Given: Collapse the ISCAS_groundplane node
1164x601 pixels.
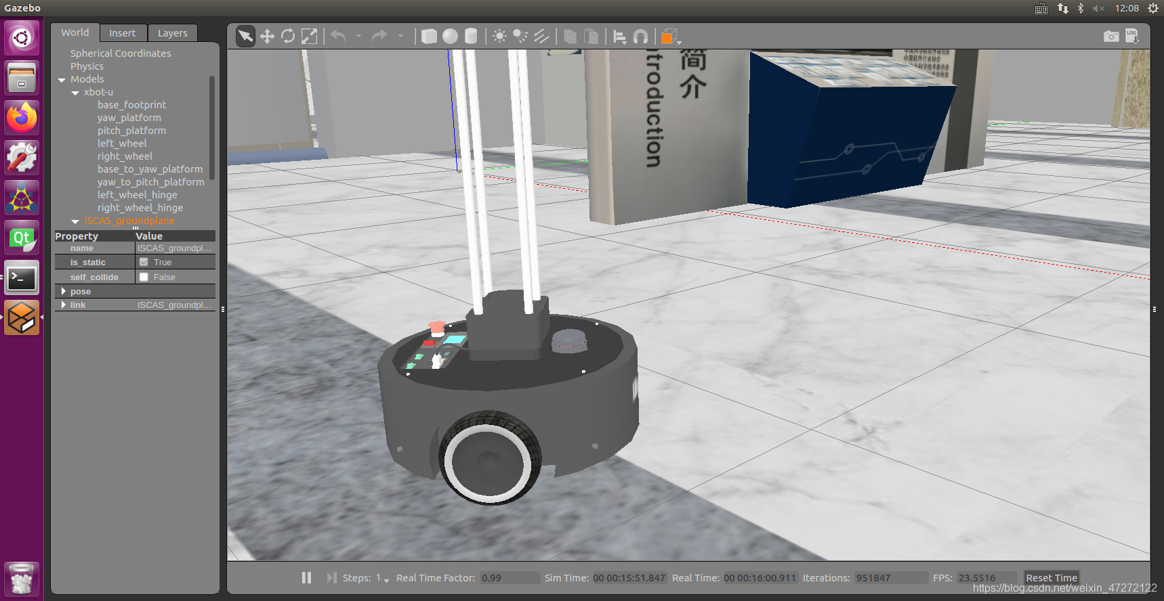Looking at the screenshot, I should pos(75,221).
